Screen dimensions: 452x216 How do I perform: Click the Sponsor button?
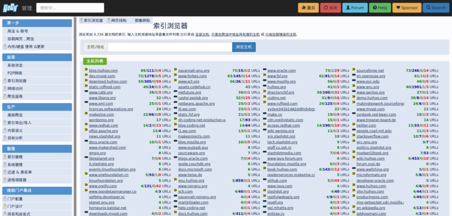[407, 8]
